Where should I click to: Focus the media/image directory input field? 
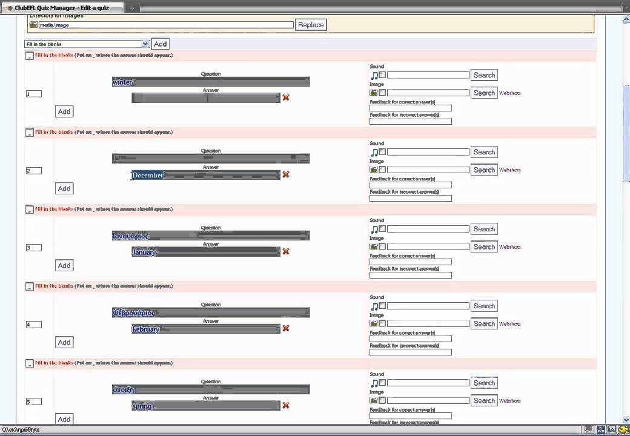pyautogui.click(x=167, y=25)
